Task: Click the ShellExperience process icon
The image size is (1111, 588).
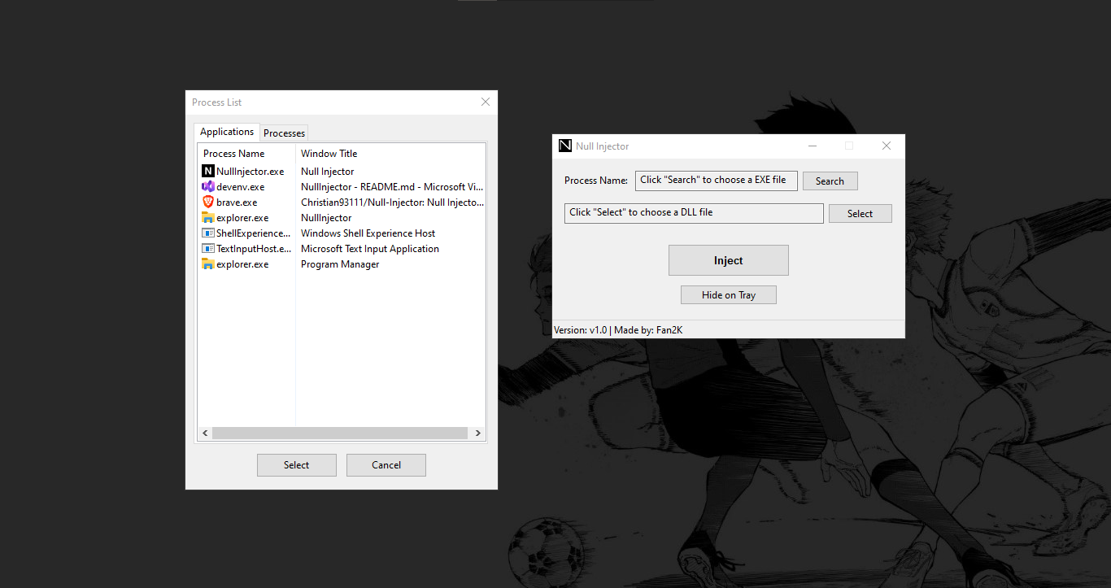Action: 208,233
